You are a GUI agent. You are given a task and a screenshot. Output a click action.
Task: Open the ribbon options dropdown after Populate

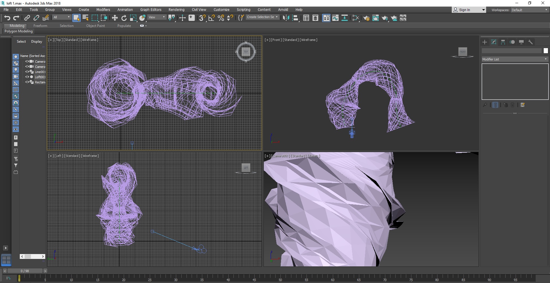(143, 26)
